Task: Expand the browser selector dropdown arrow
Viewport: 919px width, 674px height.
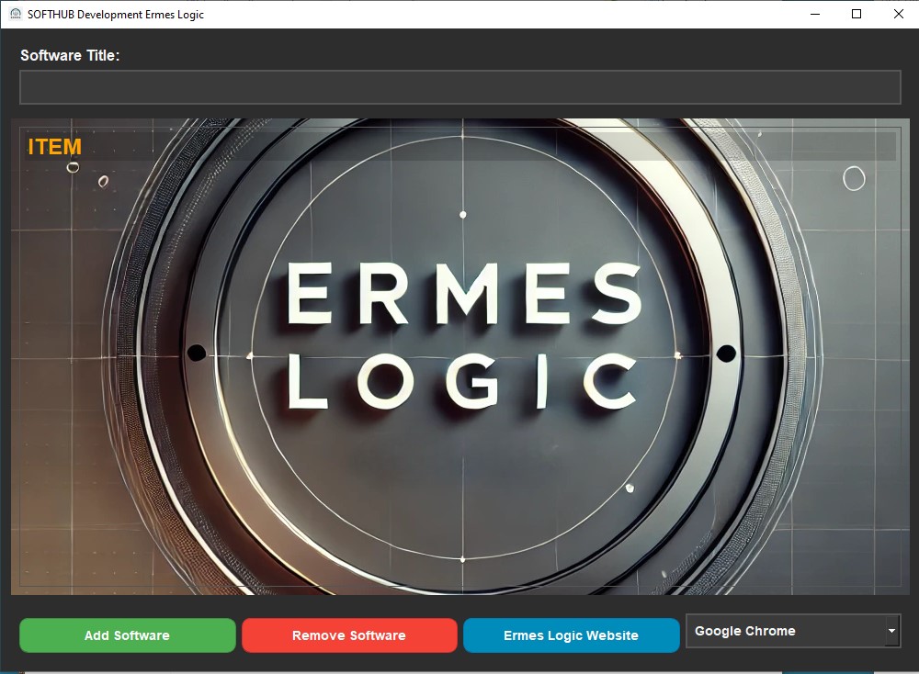Action: (x=891, y=631)
